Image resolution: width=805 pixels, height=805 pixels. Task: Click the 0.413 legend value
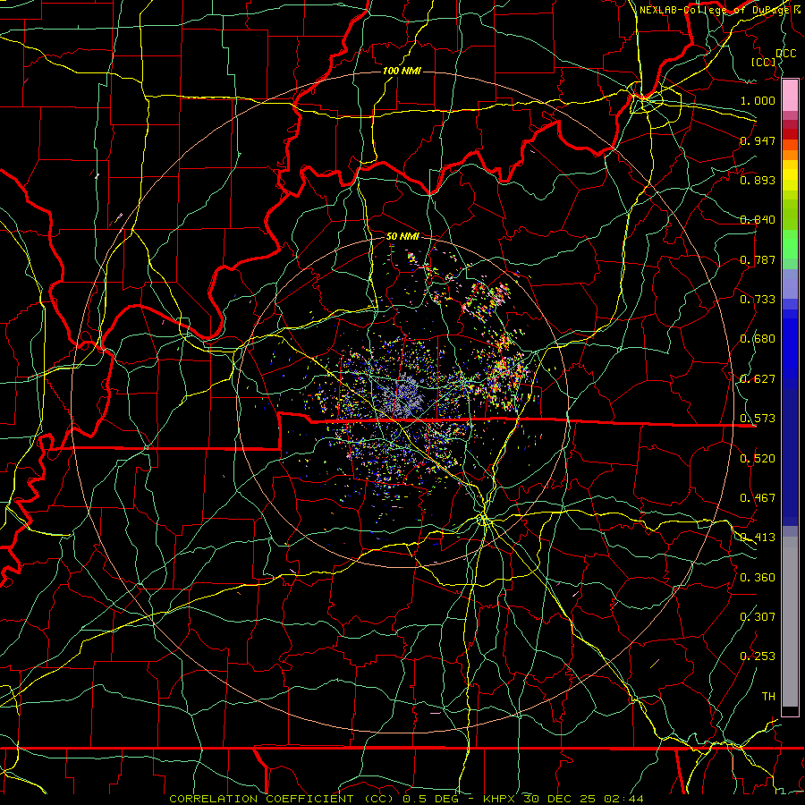758,538
